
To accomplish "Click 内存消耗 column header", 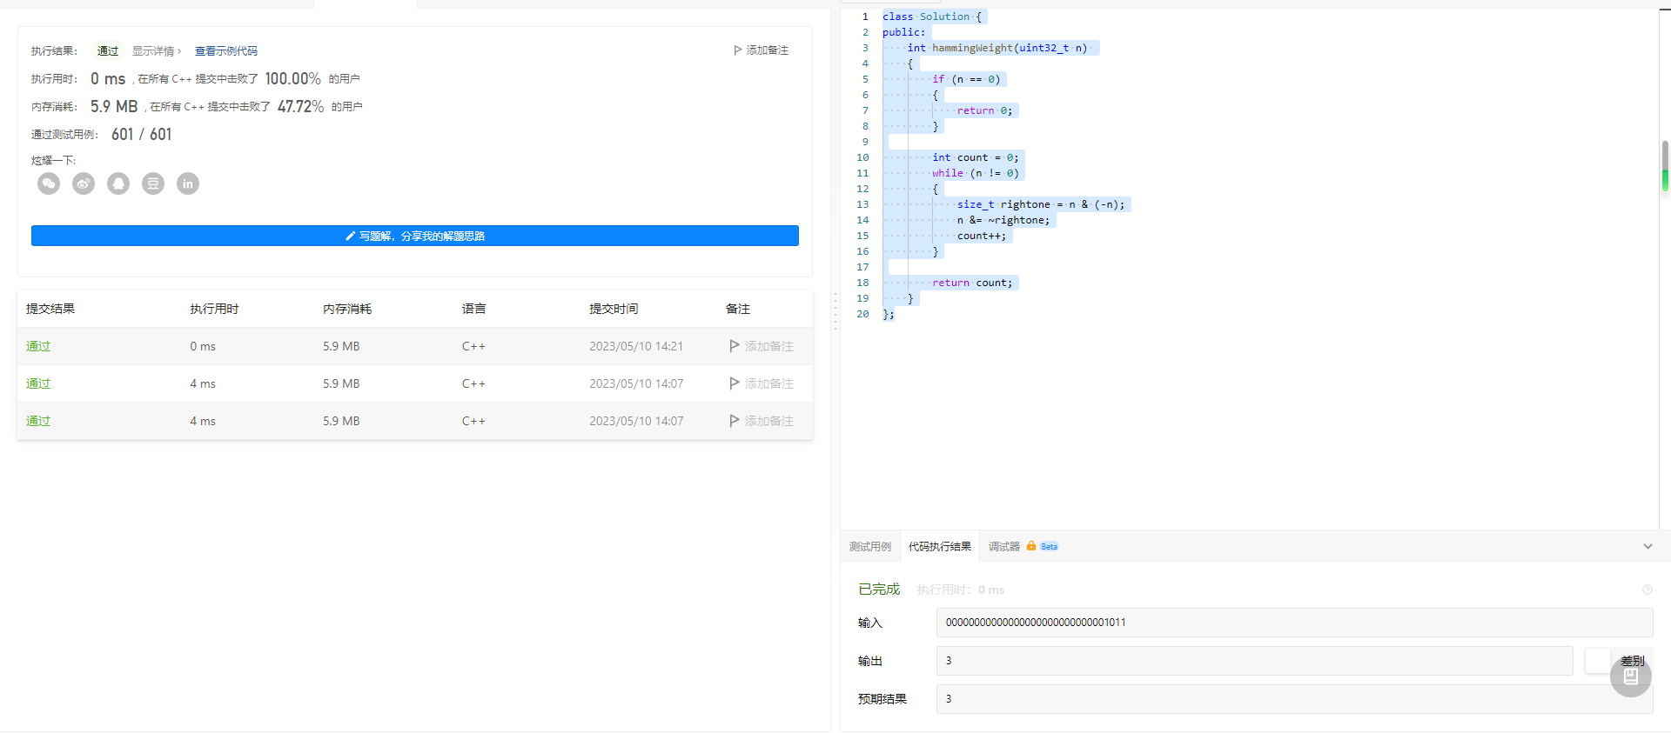I will click(347, 309).
